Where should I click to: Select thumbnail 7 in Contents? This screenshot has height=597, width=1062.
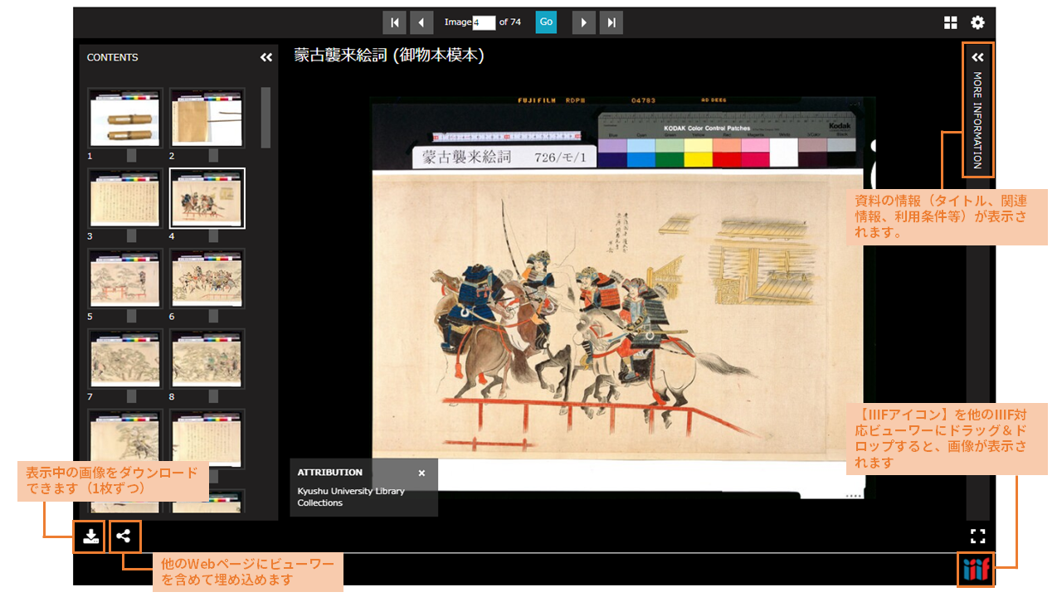(x=124, y=359)
